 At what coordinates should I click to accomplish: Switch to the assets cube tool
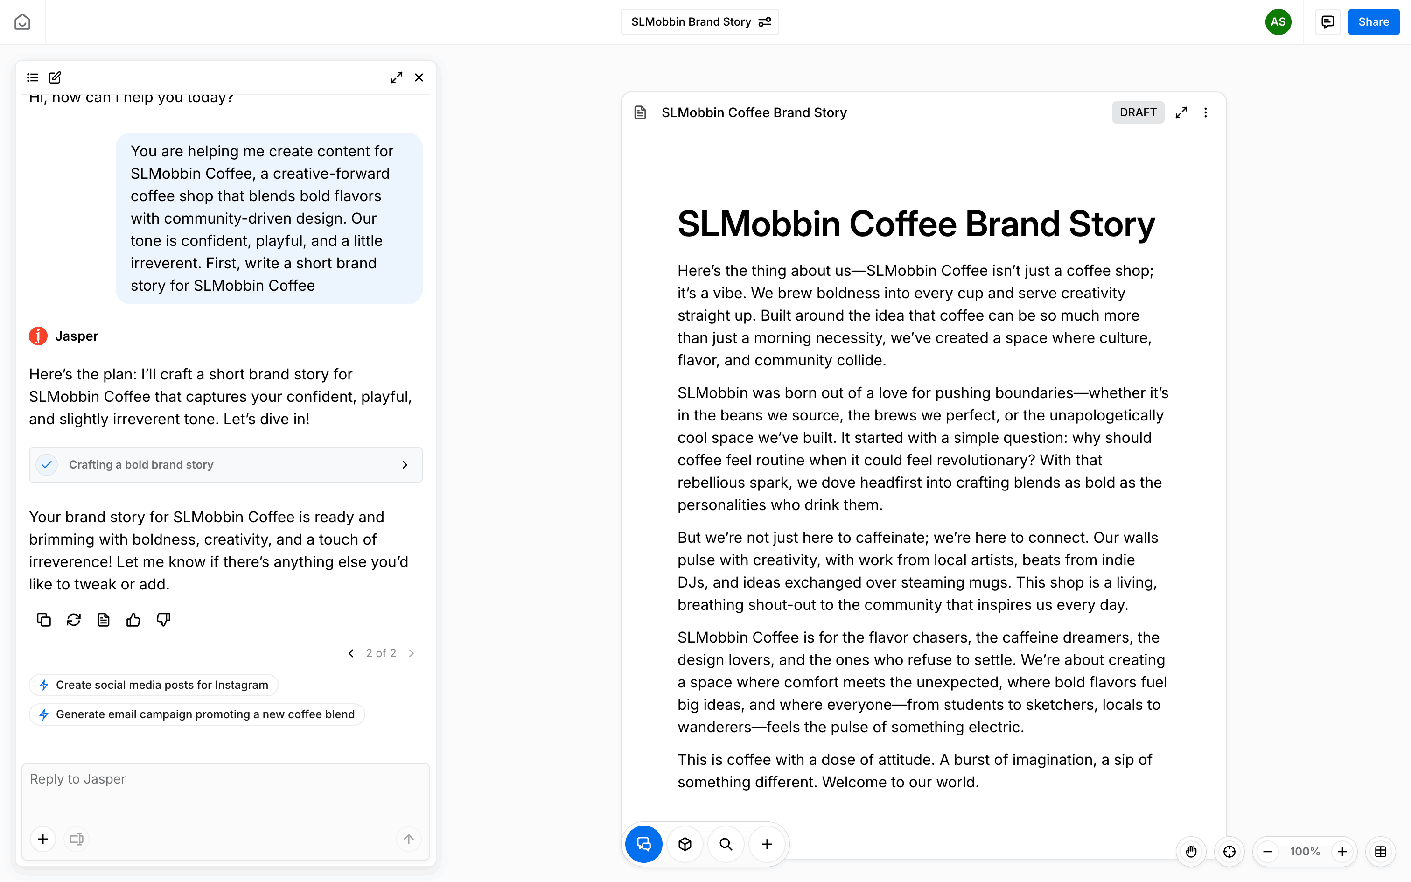(x=685, y=844)
